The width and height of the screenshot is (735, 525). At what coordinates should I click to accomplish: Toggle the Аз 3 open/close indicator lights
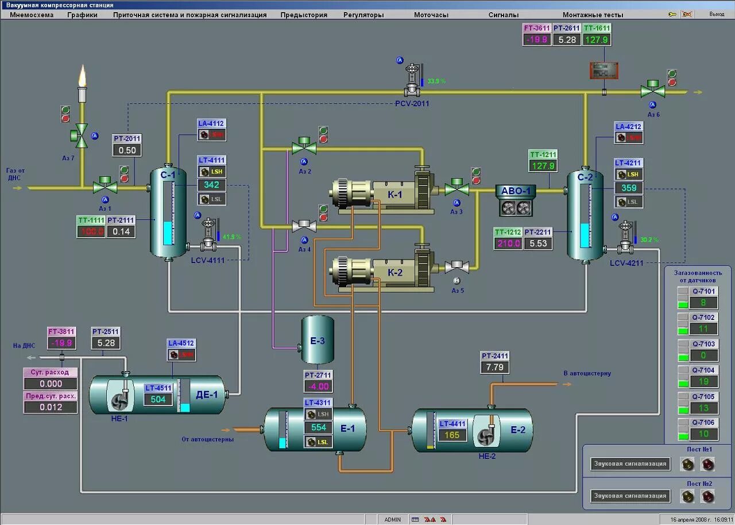(476, 176)
